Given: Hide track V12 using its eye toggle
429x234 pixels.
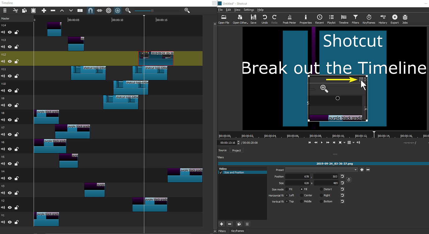Looking at the screenshot, I should pos(10,61).
